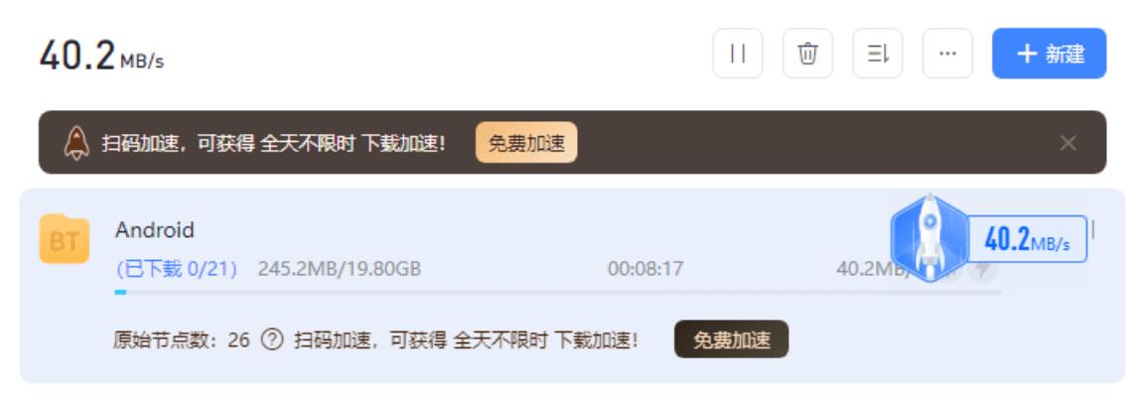Select the Android download task name
The image size is (1145, 401).
pos(155,230)
